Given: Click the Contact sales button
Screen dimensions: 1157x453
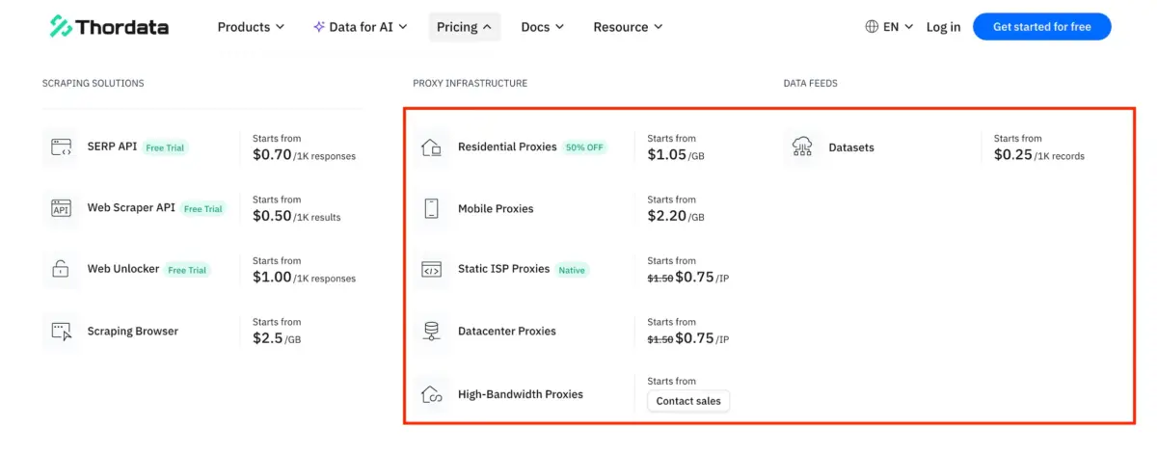Looking at the screenshot, I should (688, 401).
